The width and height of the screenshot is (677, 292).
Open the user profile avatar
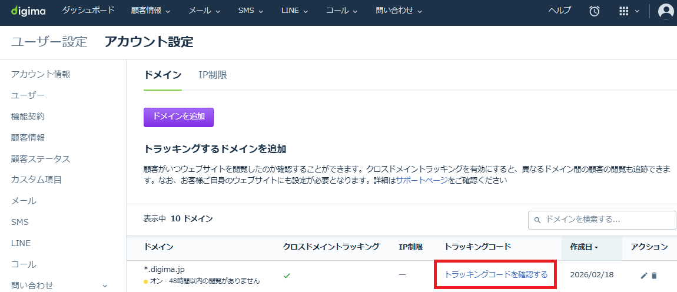(666, 11)
